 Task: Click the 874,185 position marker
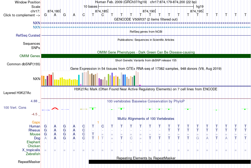pos(101,11)
